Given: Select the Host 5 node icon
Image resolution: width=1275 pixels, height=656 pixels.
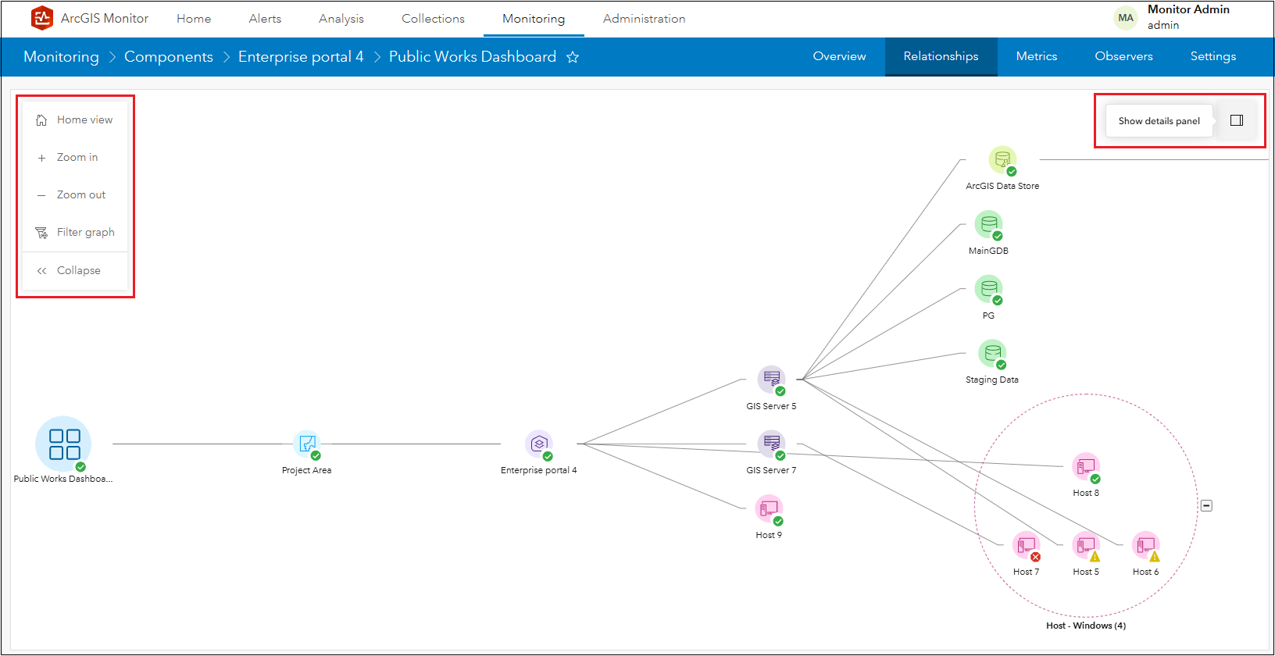Looking at the screenshot, I should tap(1086, 545).
